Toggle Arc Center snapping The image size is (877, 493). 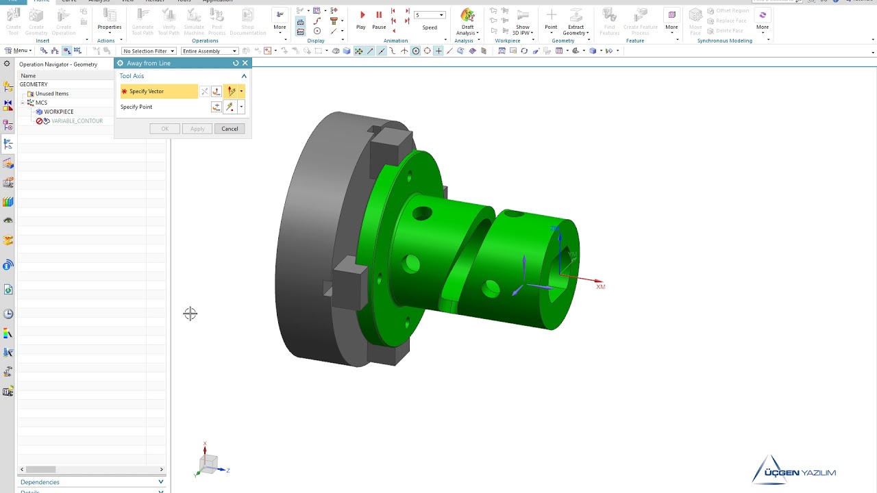click(416, 51)
